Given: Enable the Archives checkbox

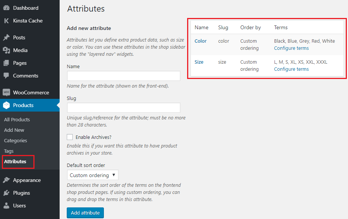Looking at the screenshot, I should [70, 137].
